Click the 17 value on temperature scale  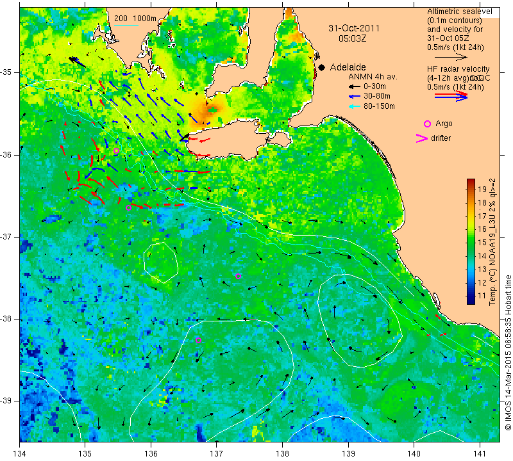(482, 216)
